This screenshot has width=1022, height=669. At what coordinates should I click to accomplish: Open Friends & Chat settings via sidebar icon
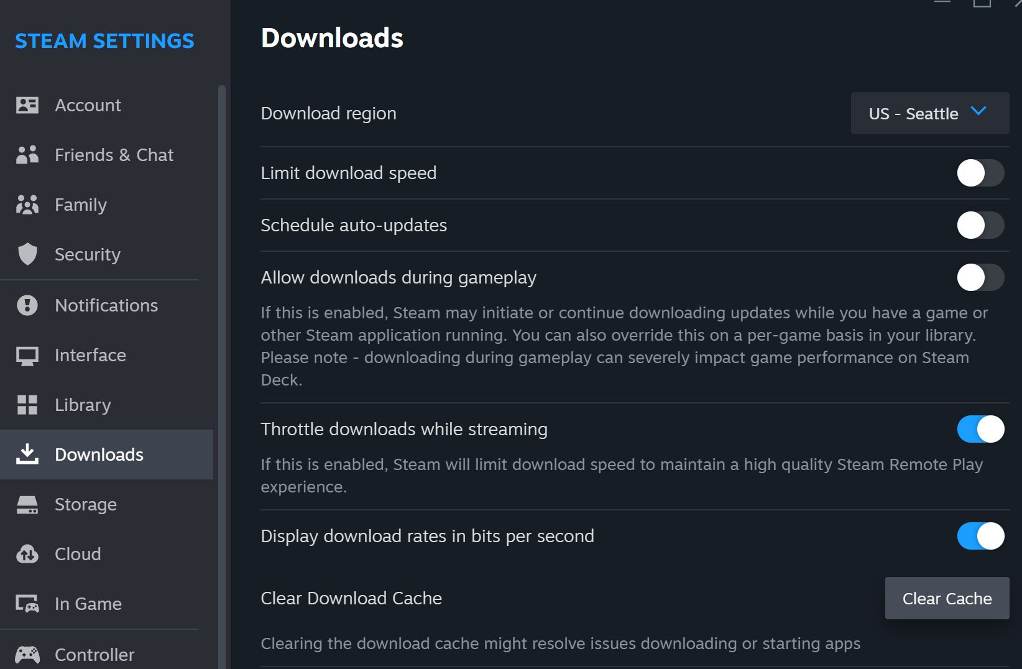pos(27,155)
